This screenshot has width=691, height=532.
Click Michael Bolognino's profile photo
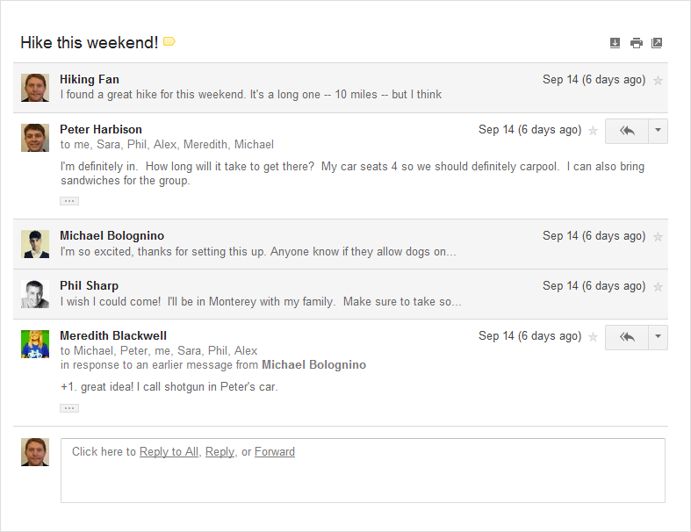35,244
